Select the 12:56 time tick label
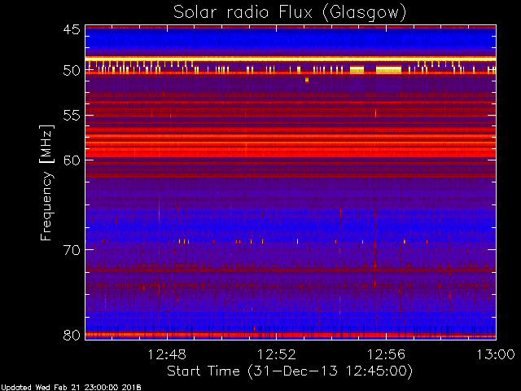This screenshot has height=391, width=521. (x=387, y=354)
